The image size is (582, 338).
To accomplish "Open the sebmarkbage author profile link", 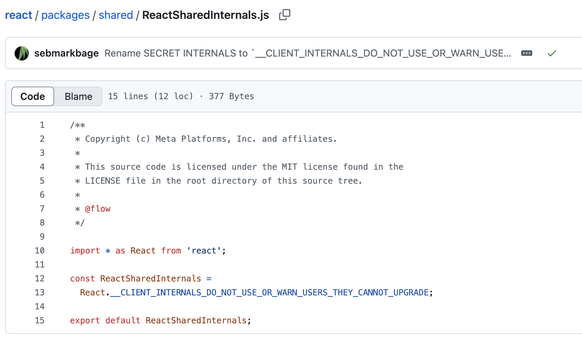I will tap(66, 53).
